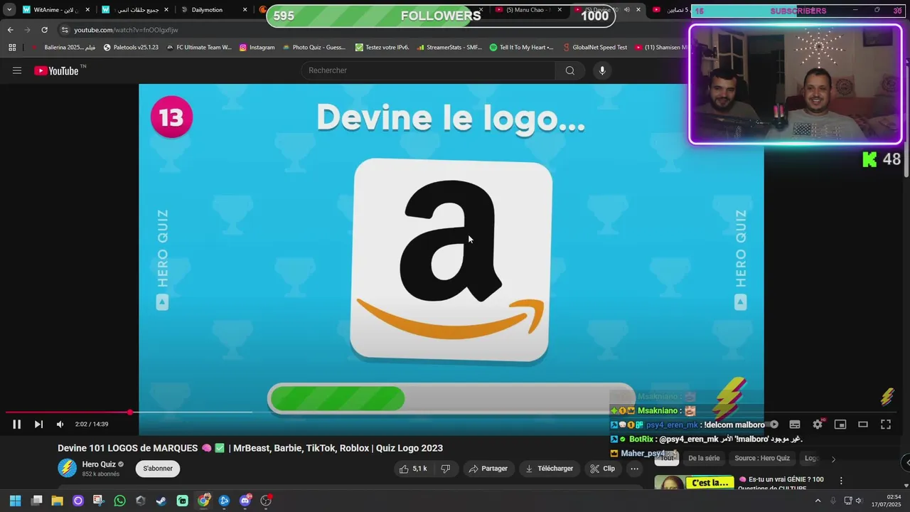Click the video title text
Viewport: 910px width, 512px height.
tap(250, 448)
